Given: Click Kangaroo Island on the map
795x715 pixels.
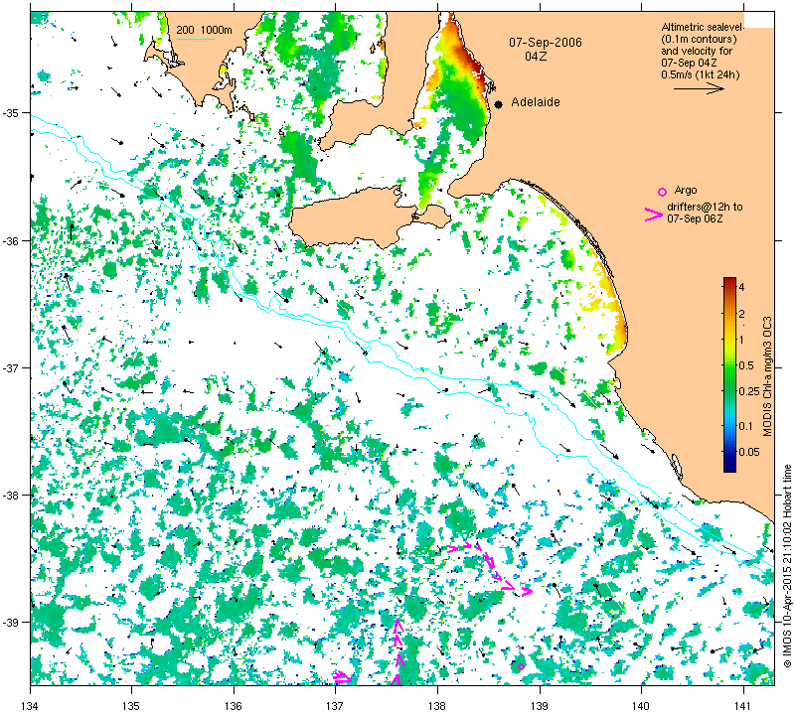Looking at the screenshot, I should (355, 218).
